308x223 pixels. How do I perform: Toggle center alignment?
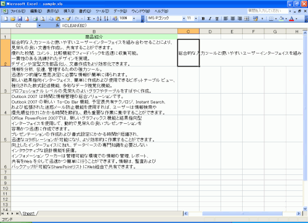[233, 18]
